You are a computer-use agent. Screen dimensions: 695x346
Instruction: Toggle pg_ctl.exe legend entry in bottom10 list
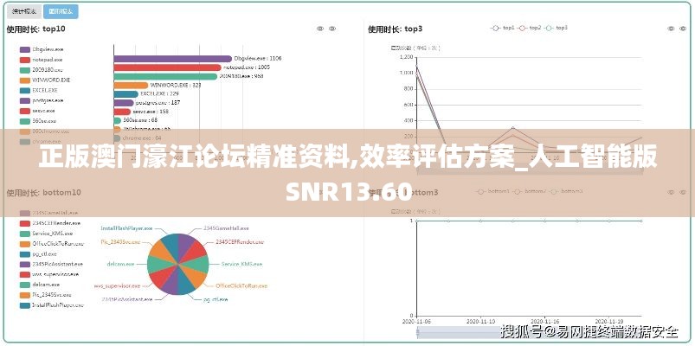[x=39, y=253]
